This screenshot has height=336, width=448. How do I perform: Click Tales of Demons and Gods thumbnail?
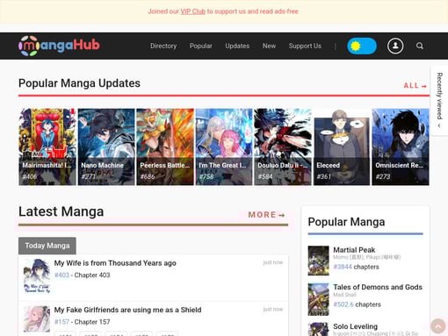click(318, 299)
